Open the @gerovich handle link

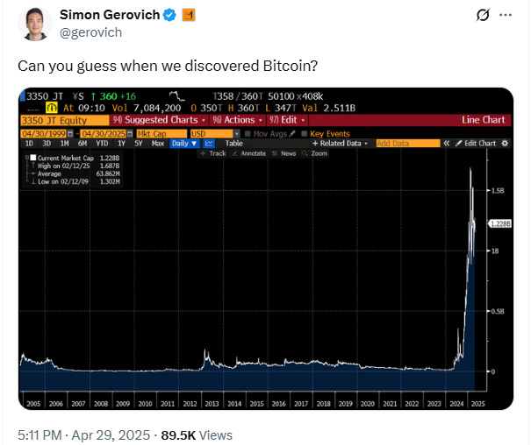tap(90, 32)
